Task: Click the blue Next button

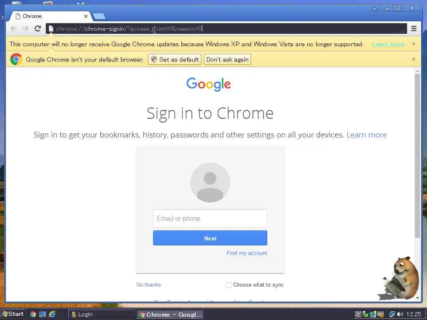Action: click(x=210, y=238)
